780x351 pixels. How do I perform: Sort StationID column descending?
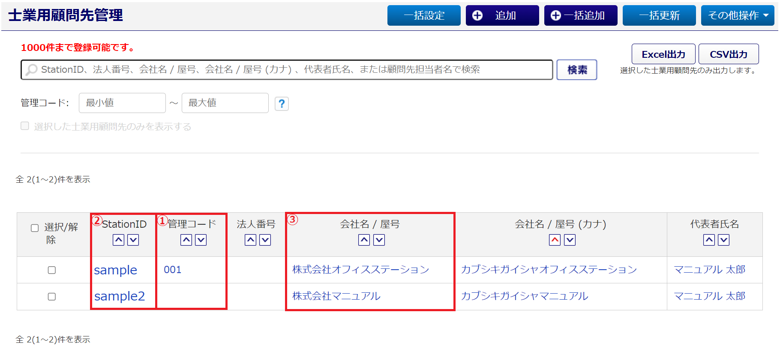tap(133, 240)
